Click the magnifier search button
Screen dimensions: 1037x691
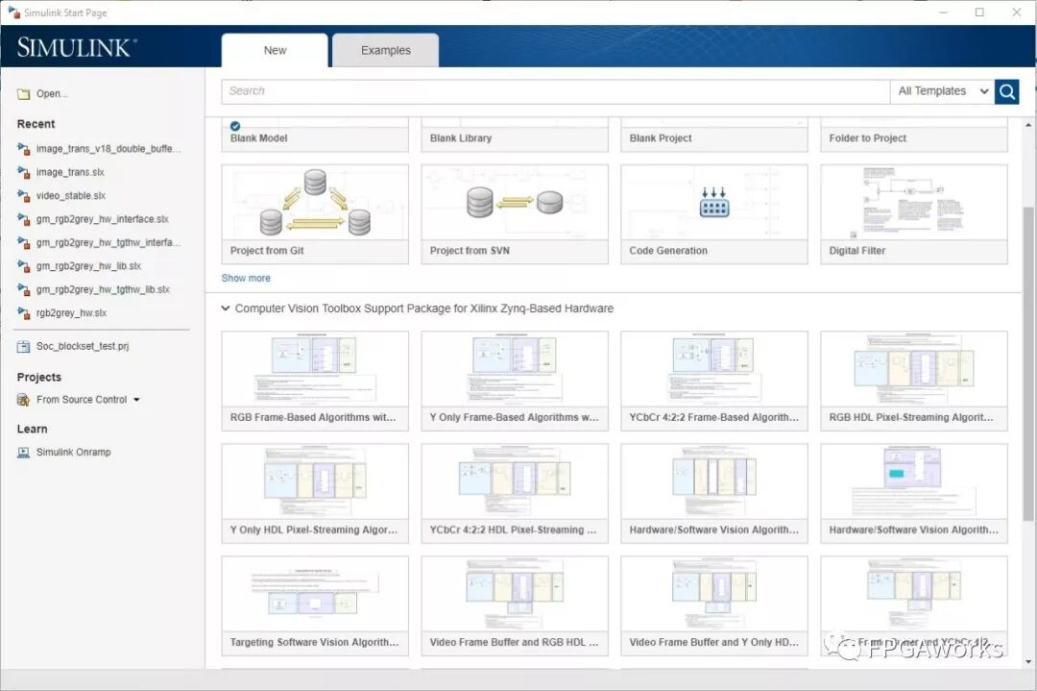pyautogui.click(x=1006, y=91)
